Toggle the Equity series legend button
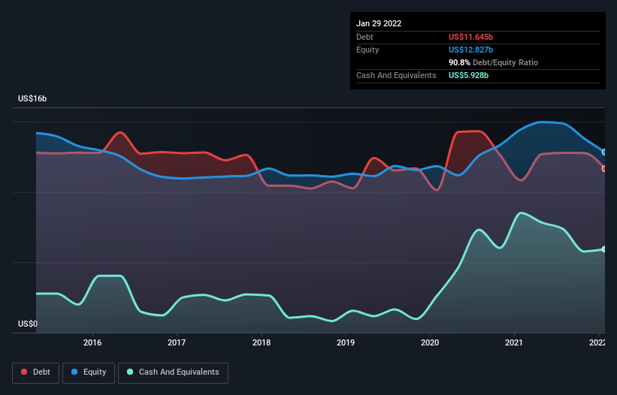This screenshot has height=395, width=617. pos(89,373)
